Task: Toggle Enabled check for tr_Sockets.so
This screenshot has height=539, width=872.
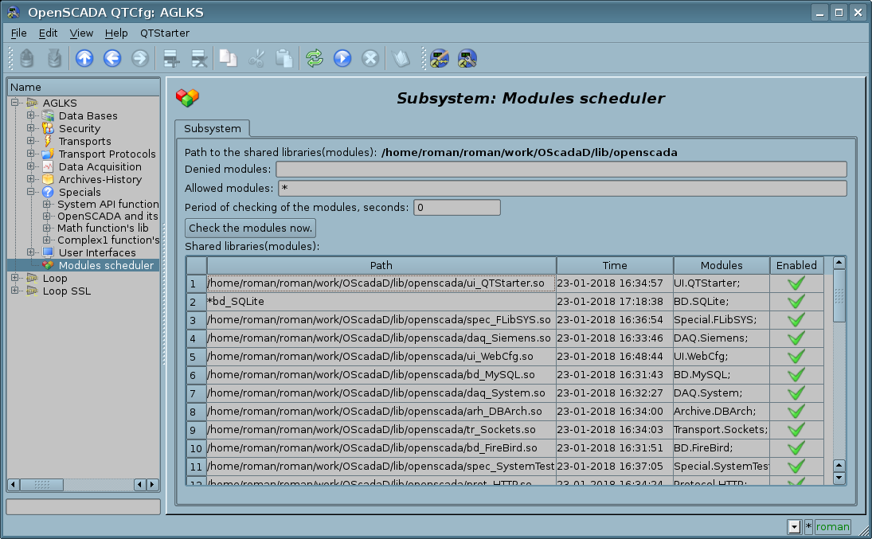Action: point(796,430)
